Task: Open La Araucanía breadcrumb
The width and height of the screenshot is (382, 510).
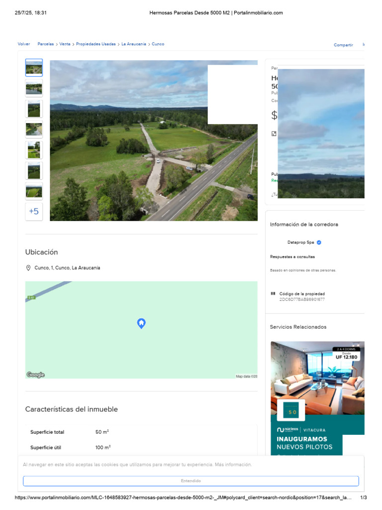Action: 133,44
